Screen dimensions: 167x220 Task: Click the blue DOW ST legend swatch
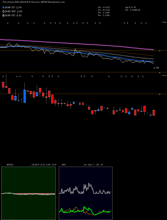[x=3, y=7]
